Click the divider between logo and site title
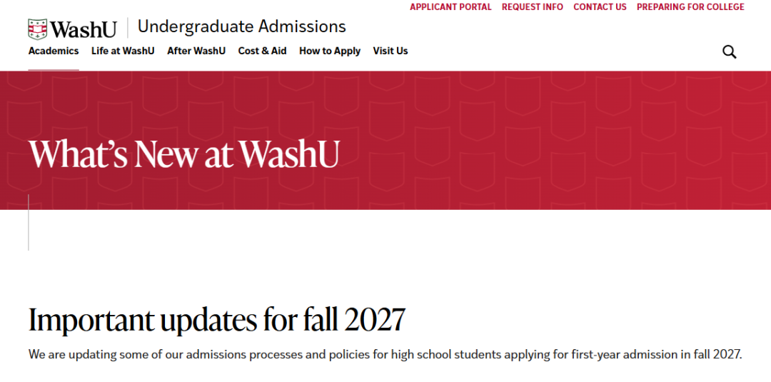The height and width of the screenshot is (382, 771). (x=127, y=28)
